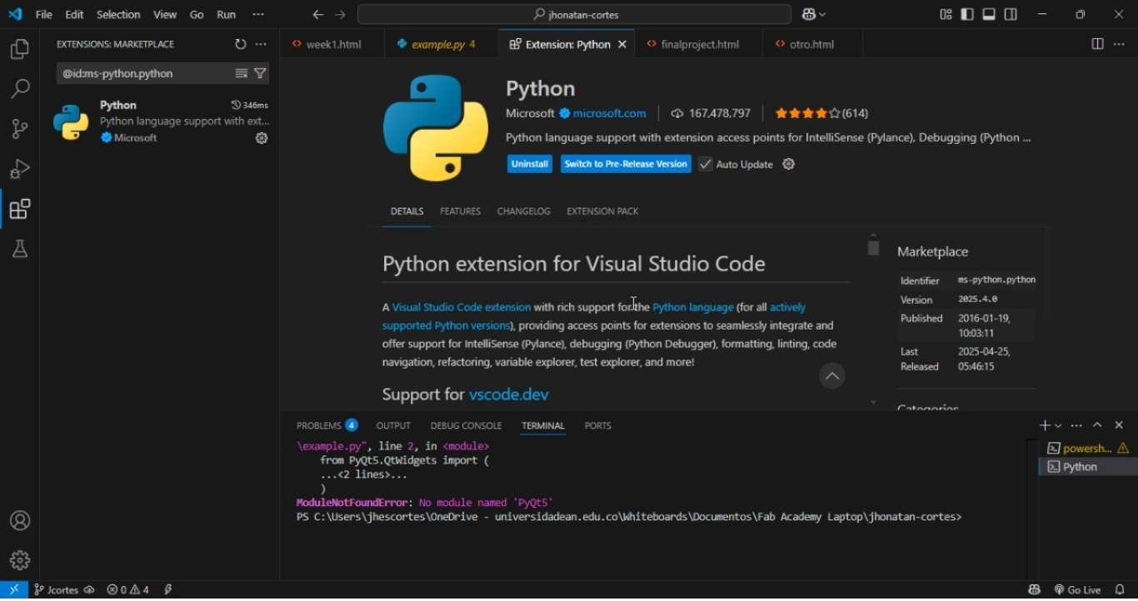Open the Jcortes branch in status bar

point(57,590)
